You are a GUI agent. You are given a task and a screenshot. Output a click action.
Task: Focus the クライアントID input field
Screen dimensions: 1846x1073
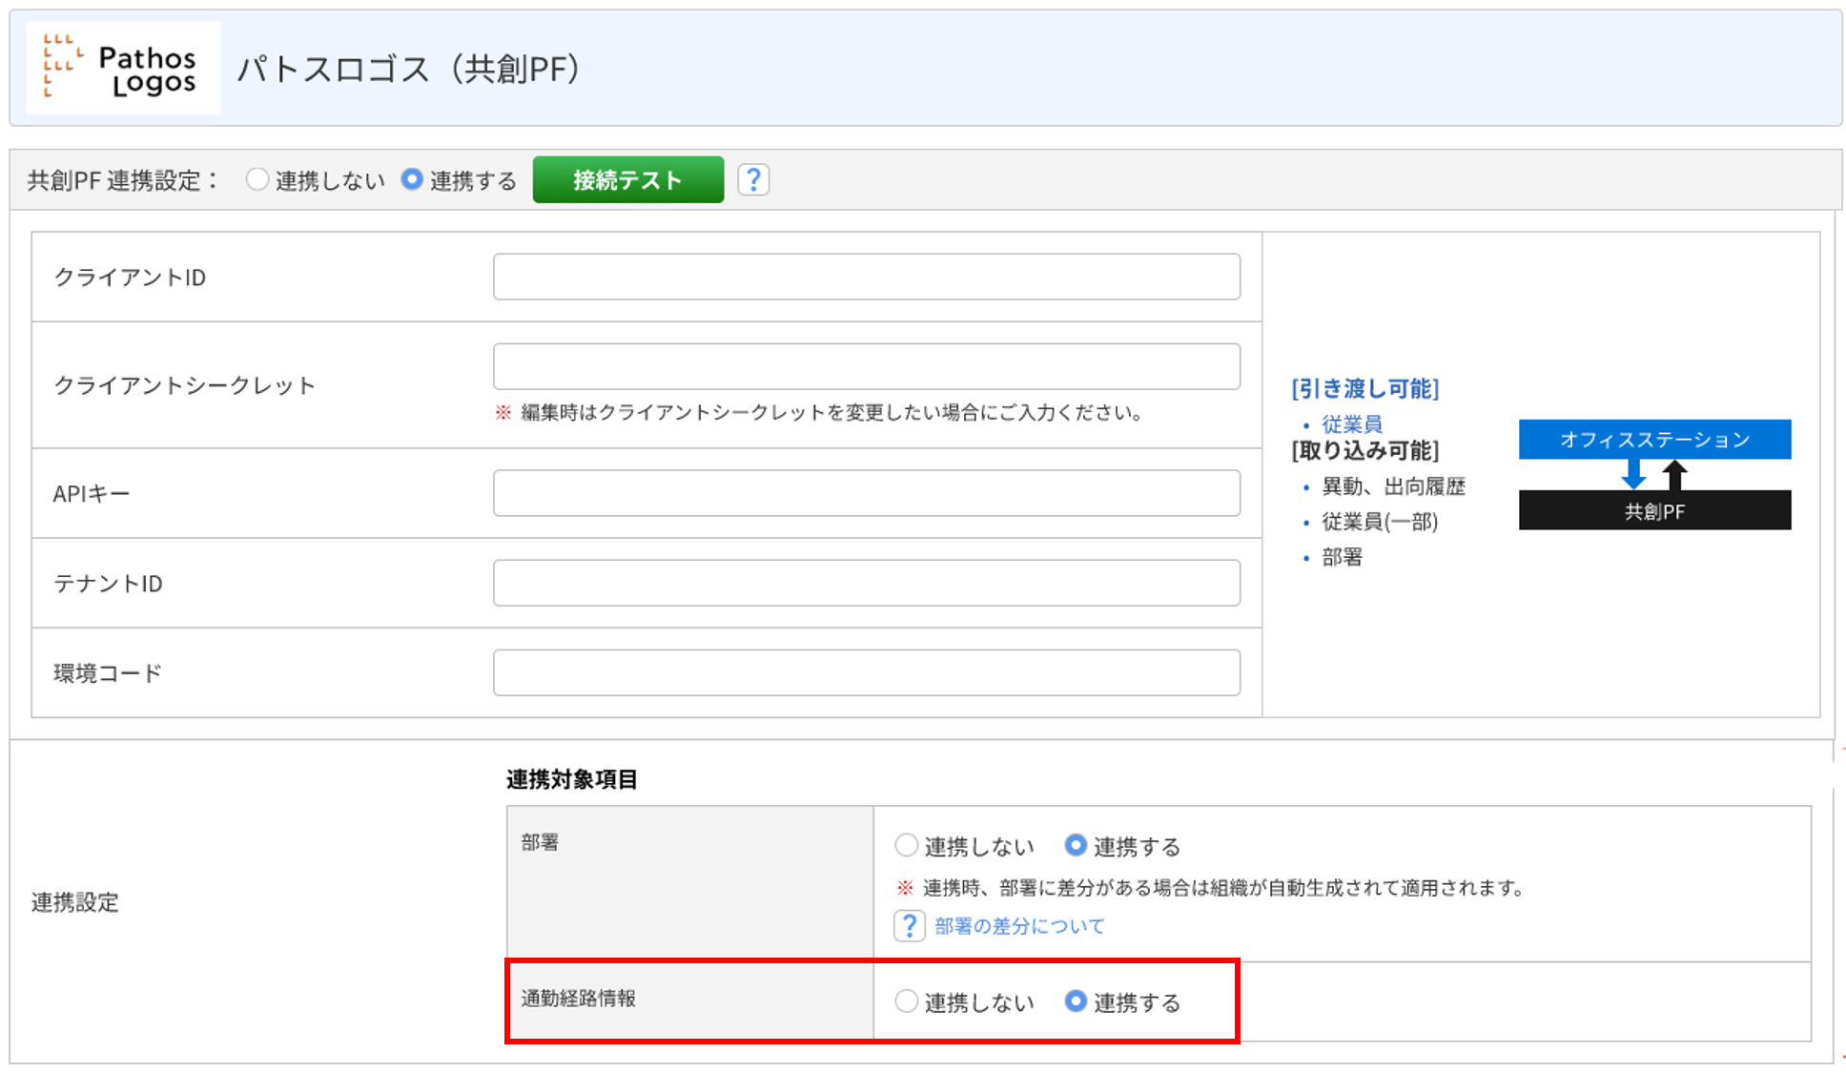(x=867, y=277)
